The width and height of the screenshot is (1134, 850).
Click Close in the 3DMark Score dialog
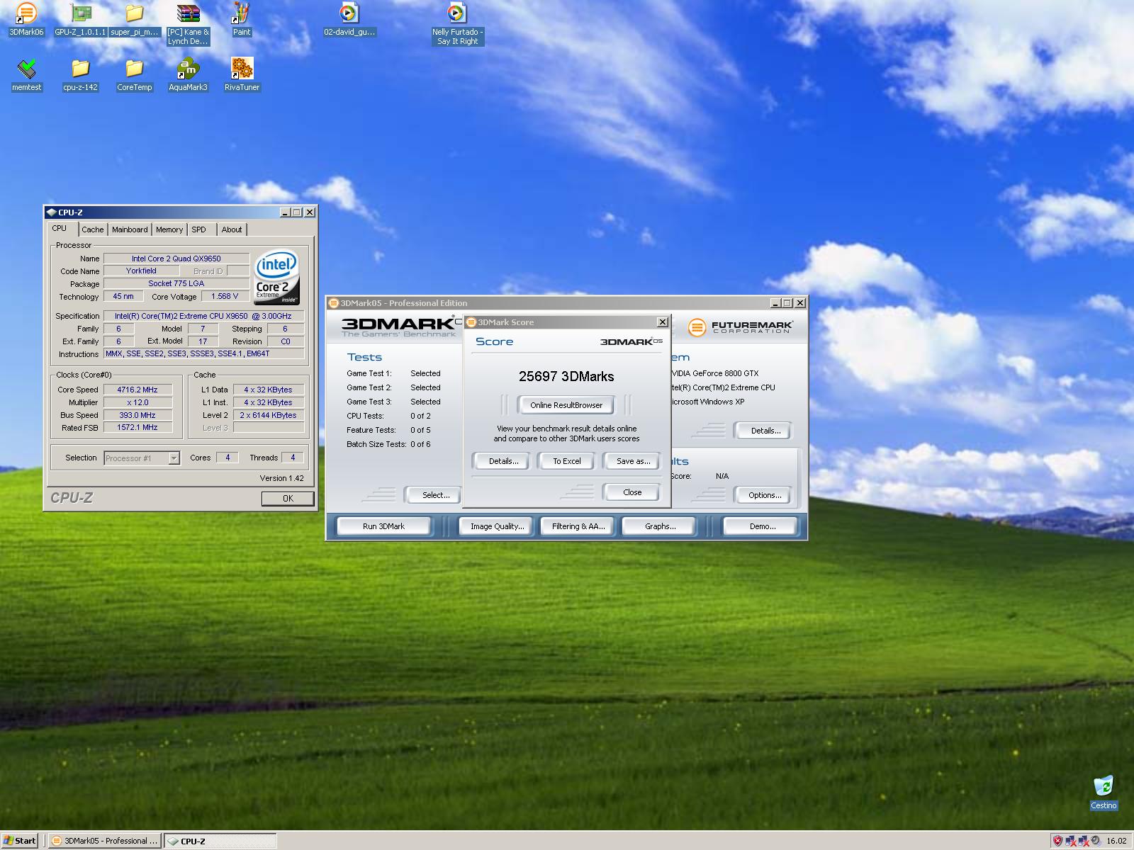pos(632,492)
